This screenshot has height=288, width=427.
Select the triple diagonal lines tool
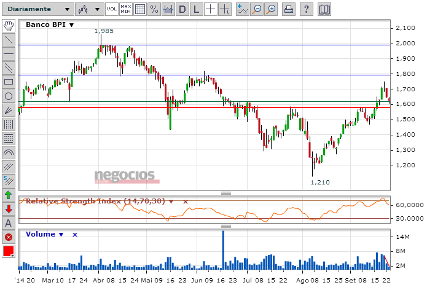pos(9,167)
